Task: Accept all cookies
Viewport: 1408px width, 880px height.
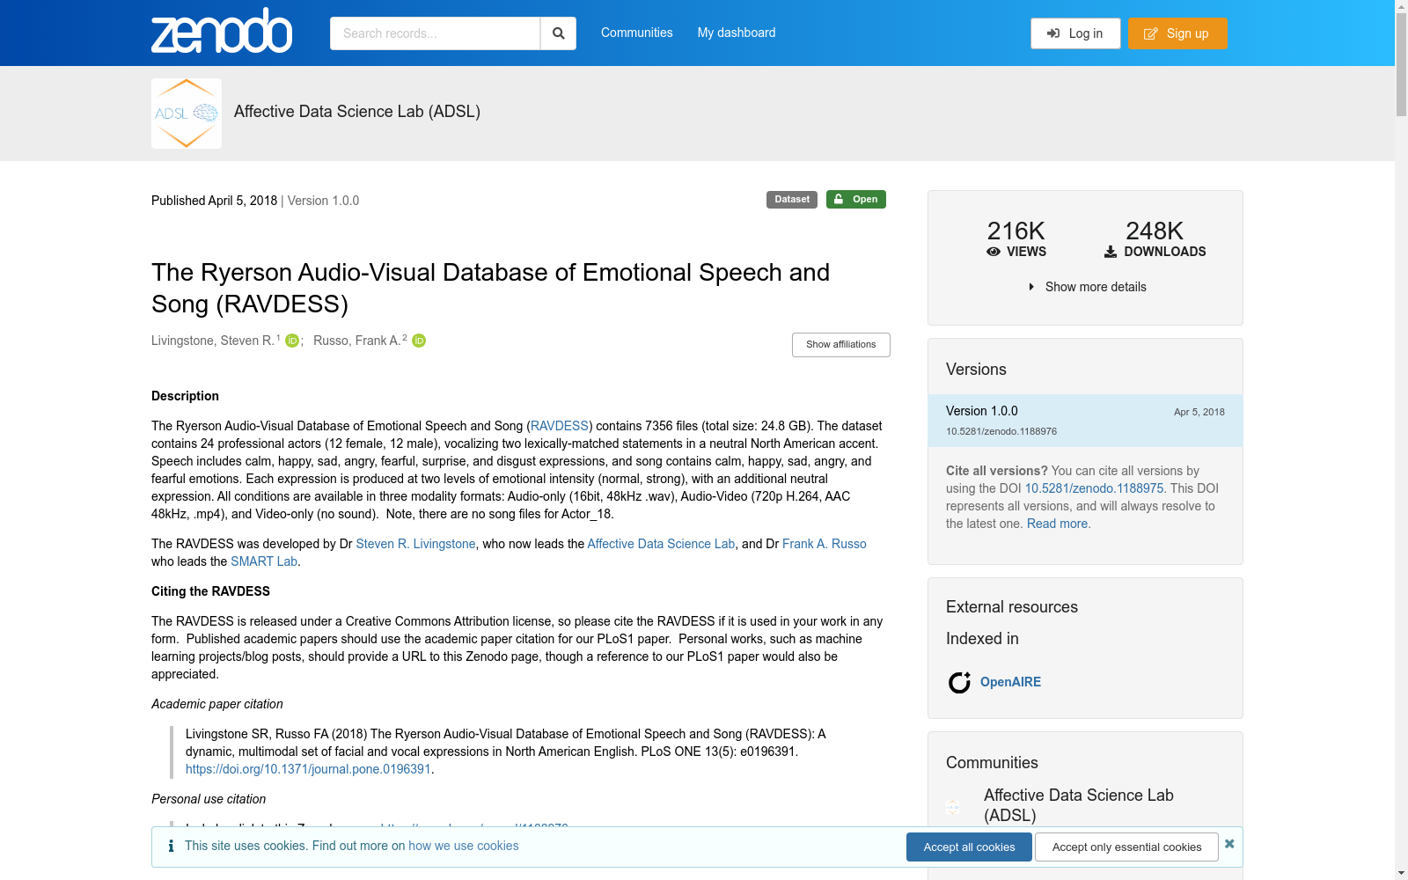Action: click(969, 847)
